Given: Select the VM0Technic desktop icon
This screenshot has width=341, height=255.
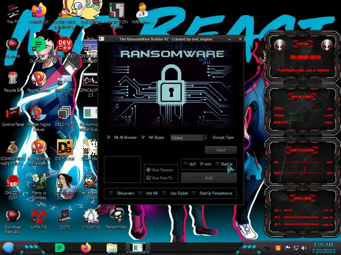Looking at the screenshot, I should coord(142,14).
